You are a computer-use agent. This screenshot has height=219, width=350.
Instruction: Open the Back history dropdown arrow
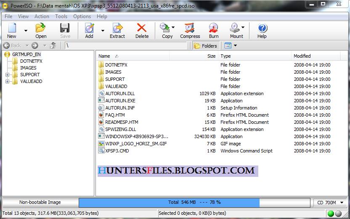coord(27,45)
